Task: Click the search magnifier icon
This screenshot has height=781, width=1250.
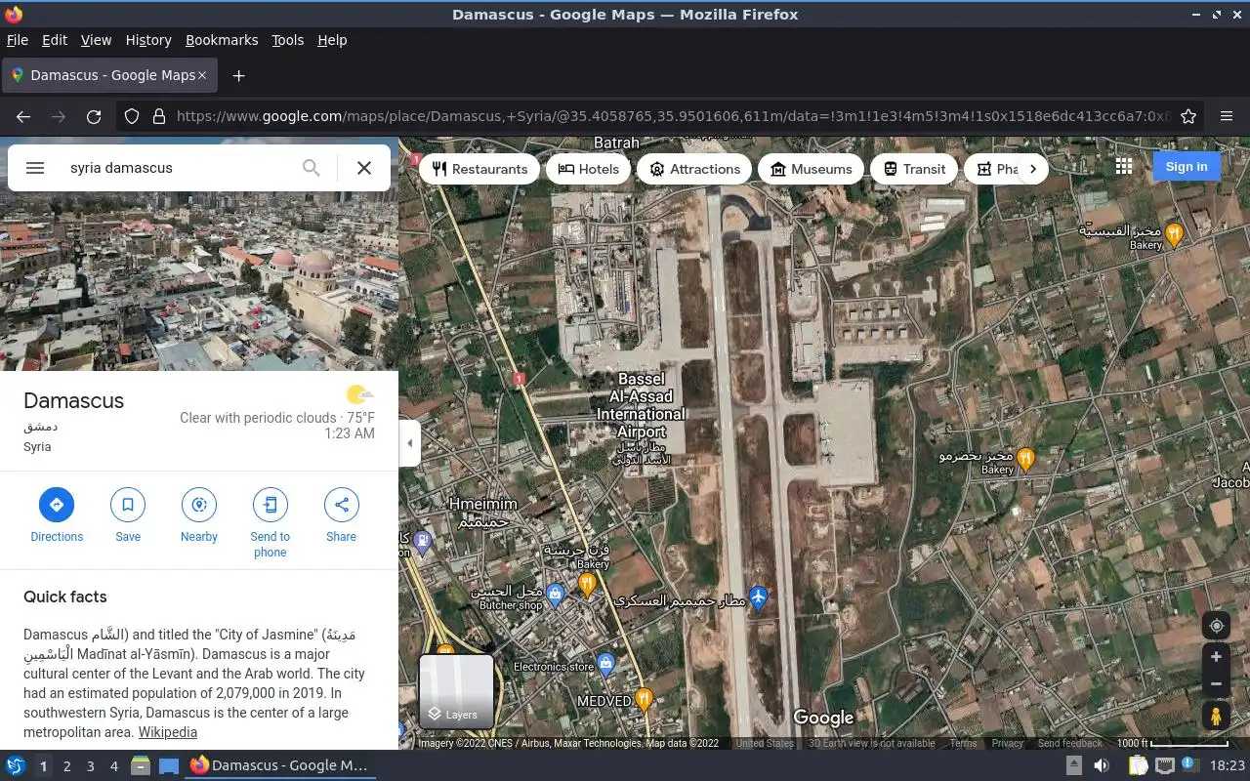Action: (x=311, y=168)
